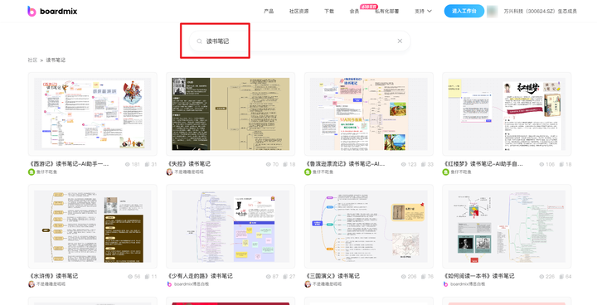Open the 社区资源 menu item
The height and width of the screenshot is (305, 597).
(298, 11)
